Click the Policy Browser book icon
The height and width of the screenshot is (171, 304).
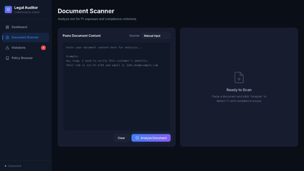tap(7, 58)
